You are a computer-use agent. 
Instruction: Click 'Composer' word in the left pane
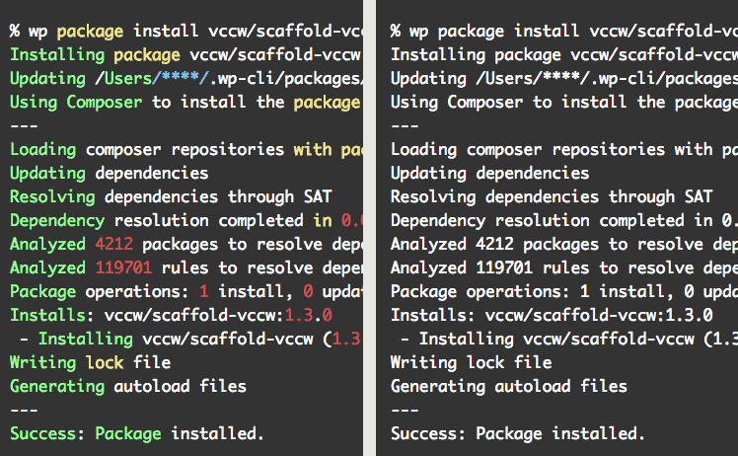point(104,103)
